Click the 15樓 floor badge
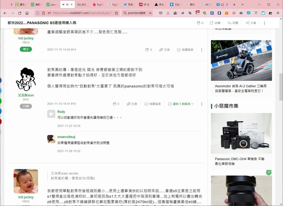 pyautogui.click(x=26, y=106)
